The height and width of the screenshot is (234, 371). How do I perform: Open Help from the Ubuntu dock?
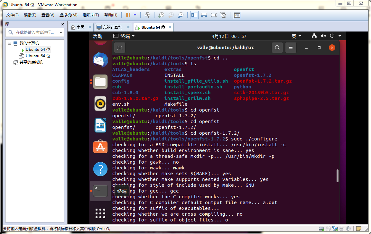[100, 169]
